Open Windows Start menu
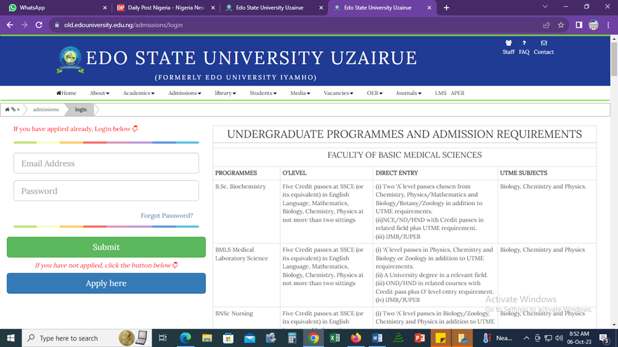 click(11, 338)
